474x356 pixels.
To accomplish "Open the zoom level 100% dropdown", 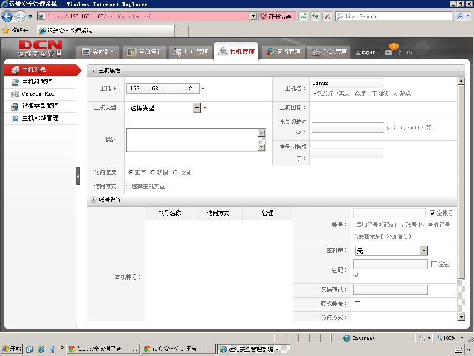I will pyautogui.click(x=462, y=338).
